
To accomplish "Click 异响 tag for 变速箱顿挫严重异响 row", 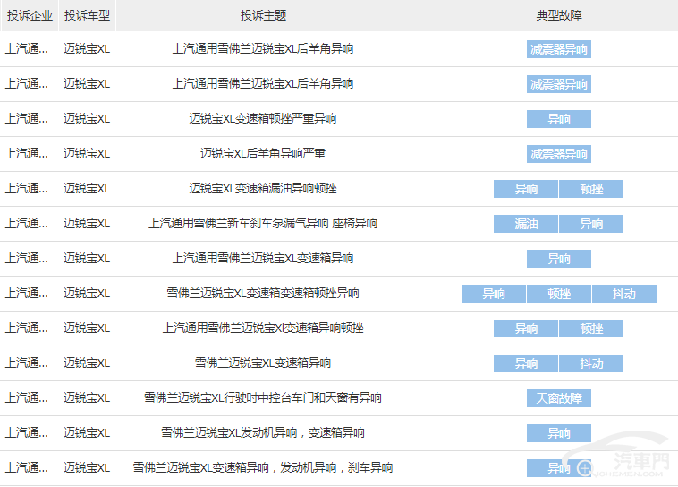I will (558, 119).
